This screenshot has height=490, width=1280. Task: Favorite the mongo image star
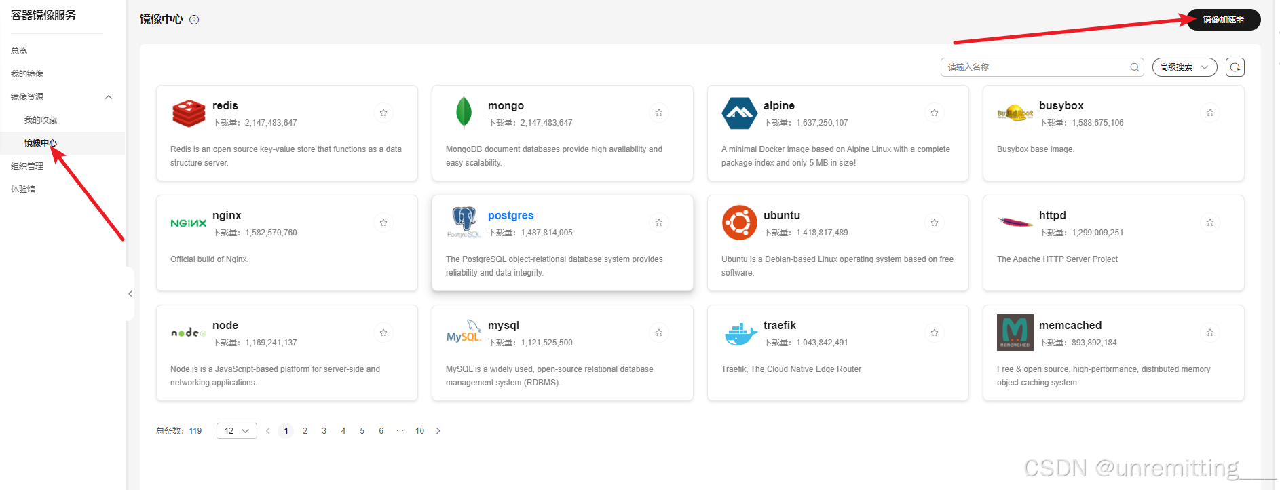pos(659,113)
